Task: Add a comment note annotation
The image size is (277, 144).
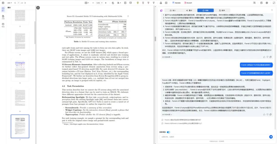Action: click(131, 3)
